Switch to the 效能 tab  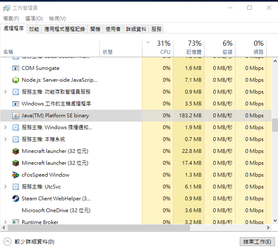(x=34, y=29)
